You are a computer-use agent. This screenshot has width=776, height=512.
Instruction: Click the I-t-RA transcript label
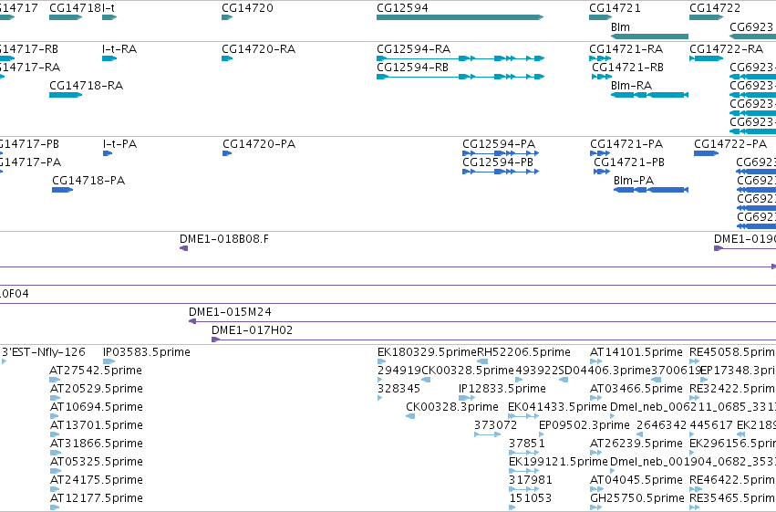coord(119,49)
